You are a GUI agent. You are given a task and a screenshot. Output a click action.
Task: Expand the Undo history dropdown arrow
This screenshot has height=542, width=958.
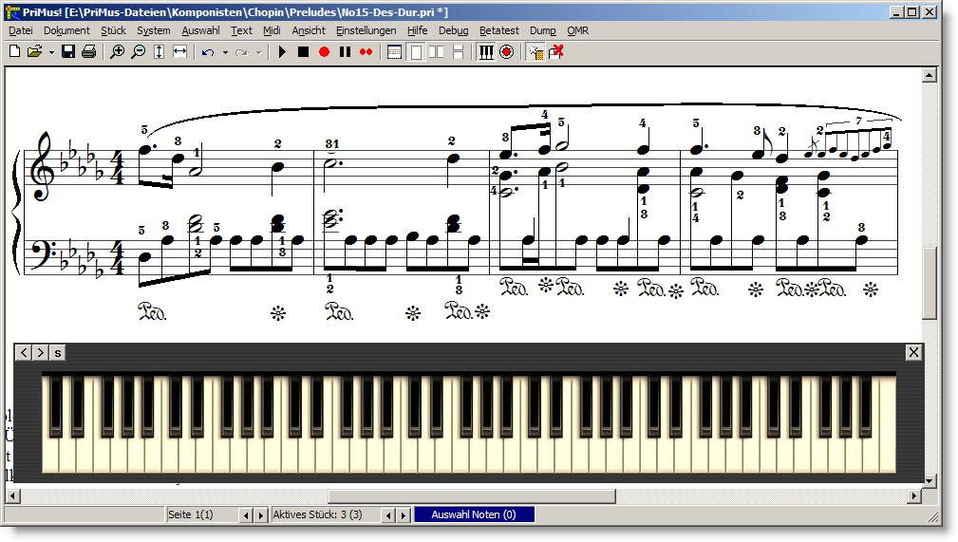coord(225,51)
